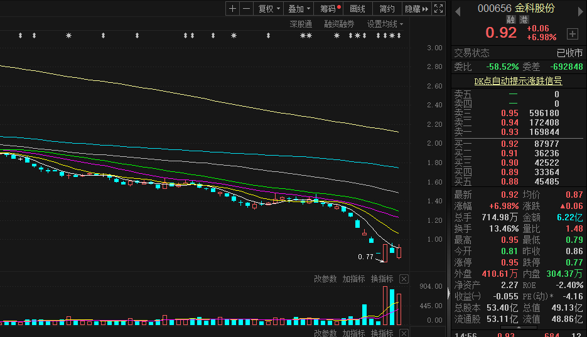
Task: Open DK点自动提示涨跌信号 link
Action: 518,81
